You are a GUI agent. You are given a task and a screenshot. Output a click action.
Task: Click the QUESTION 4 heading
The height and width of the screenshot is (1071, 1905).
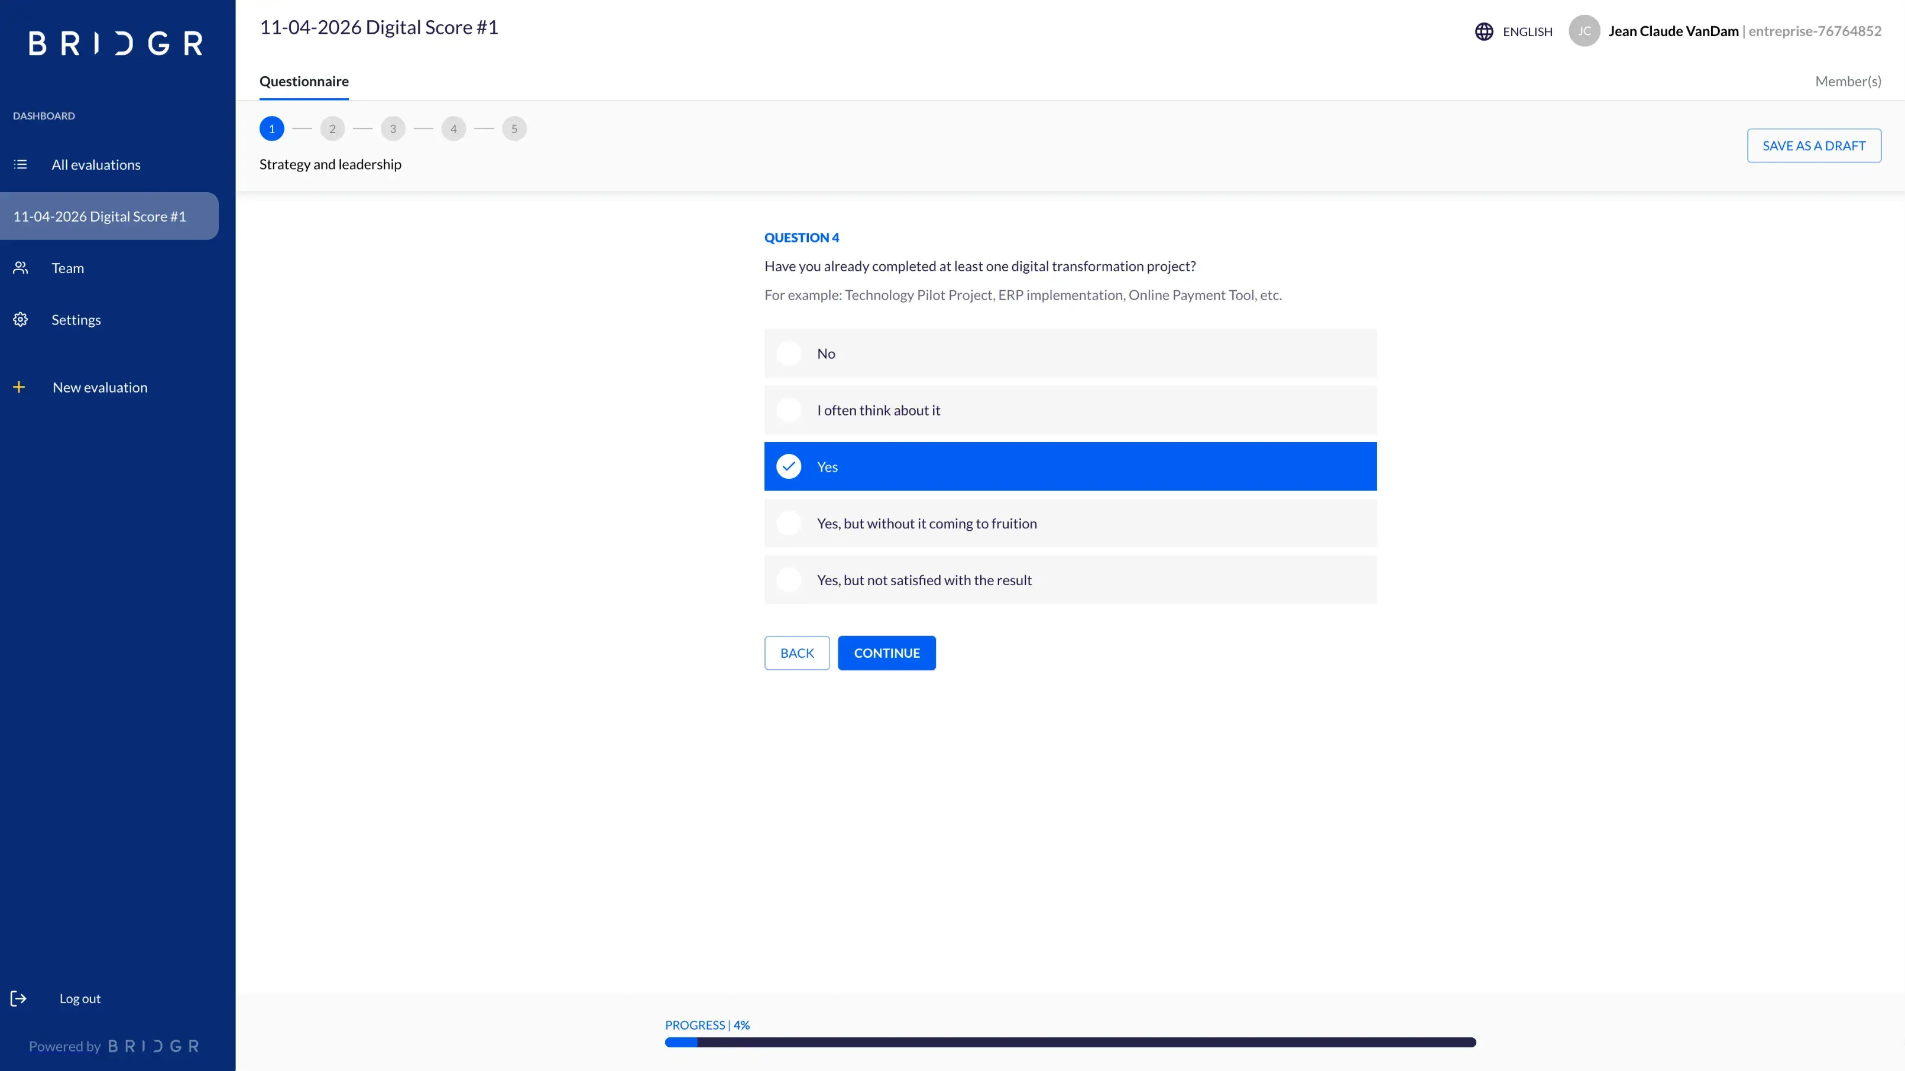[802, 237]
